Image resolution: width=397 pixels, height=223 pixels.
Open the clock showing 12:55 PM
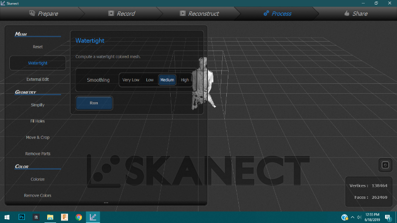click(x=372, y=217)
